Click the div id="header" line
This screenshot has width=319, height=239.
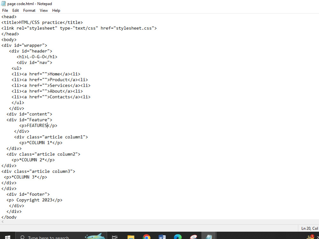pyautogui.click(x=31, y=51)
